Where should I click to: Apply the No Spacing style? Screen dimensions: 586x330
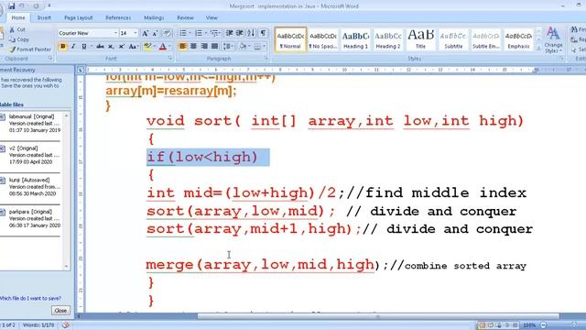pyautogui.click(x=323, y=39)
